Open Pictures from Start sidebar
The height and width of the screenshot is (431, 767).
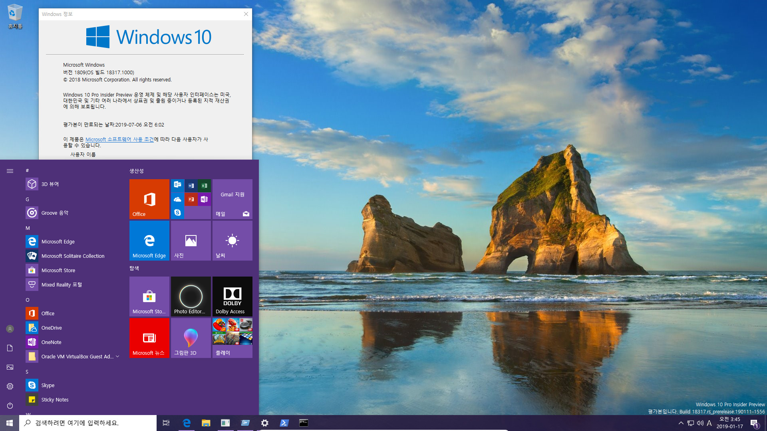(10, 367)
